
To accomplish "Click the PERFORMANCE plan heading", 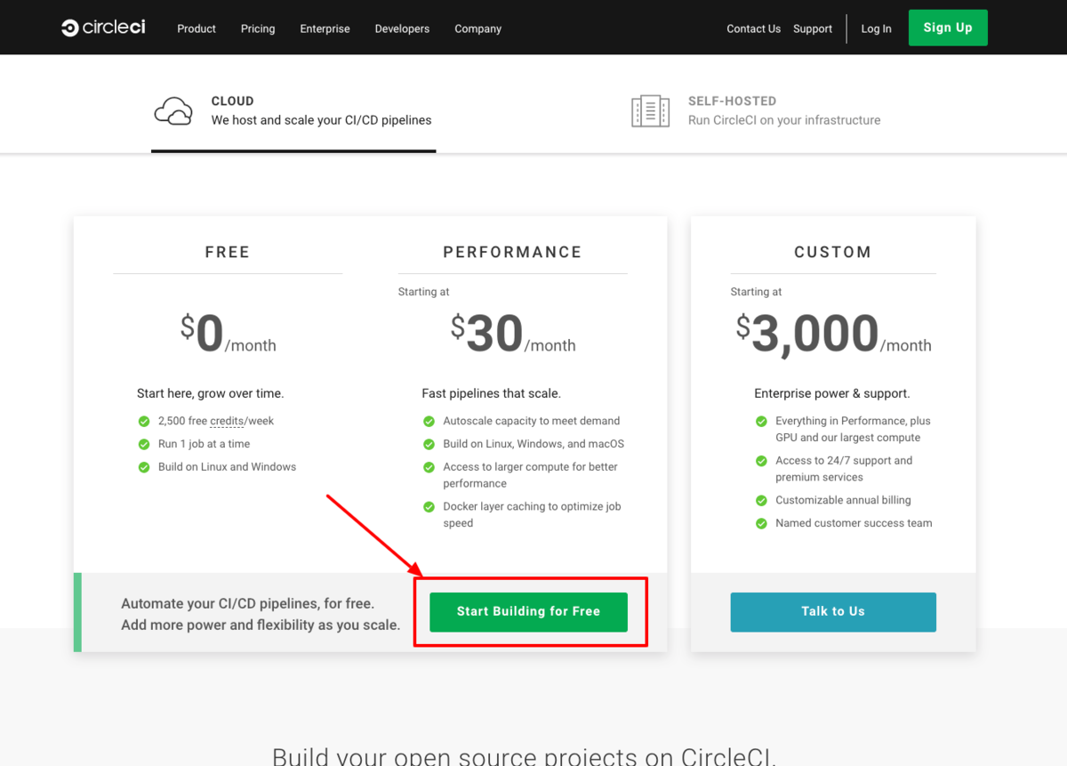I will (x=512, y=253).
